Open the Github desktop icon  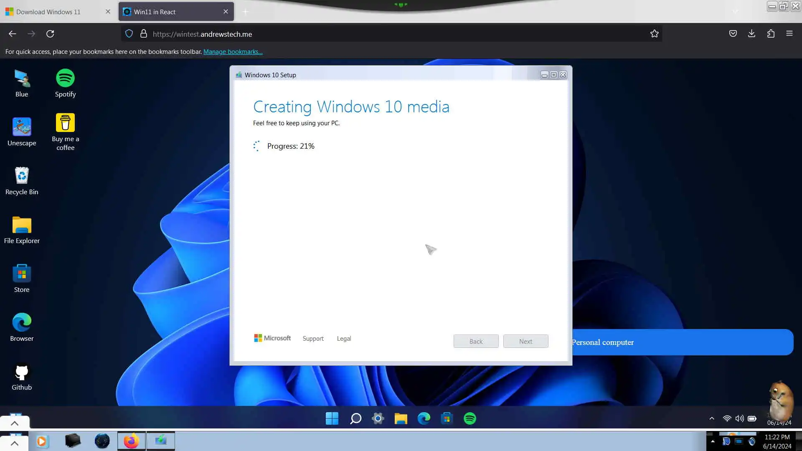coord(22,372)
